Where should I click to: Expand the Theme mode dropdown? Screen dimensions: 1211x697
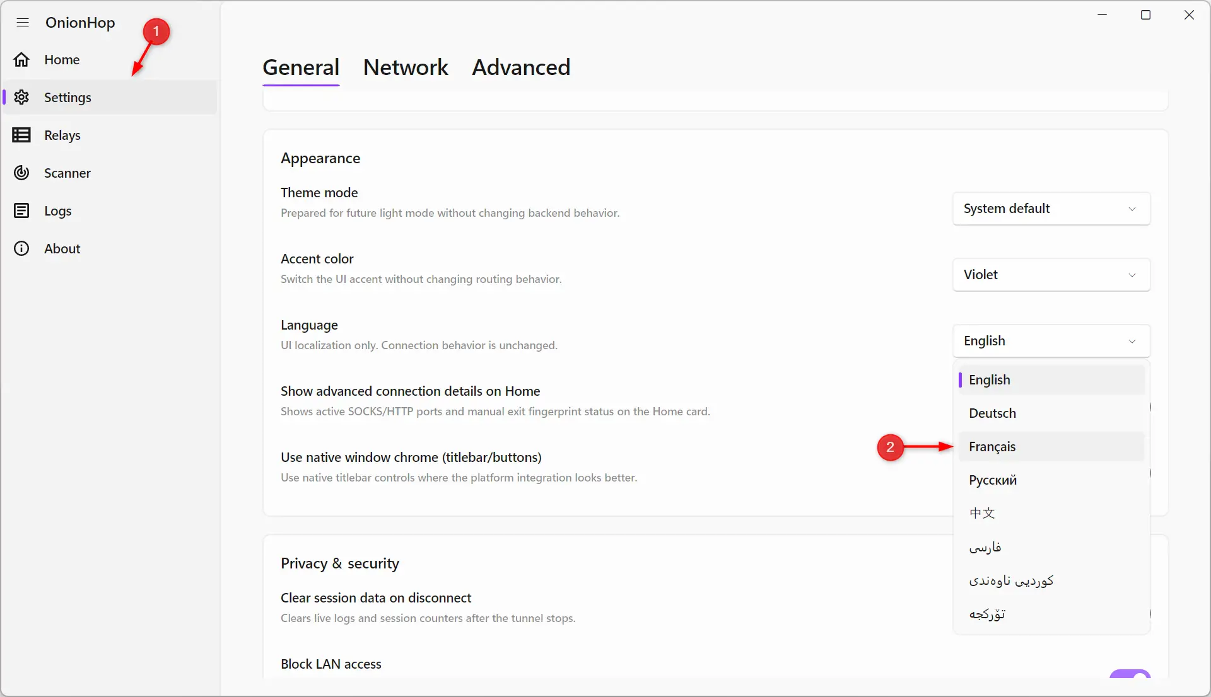(x=1051, y=209)
